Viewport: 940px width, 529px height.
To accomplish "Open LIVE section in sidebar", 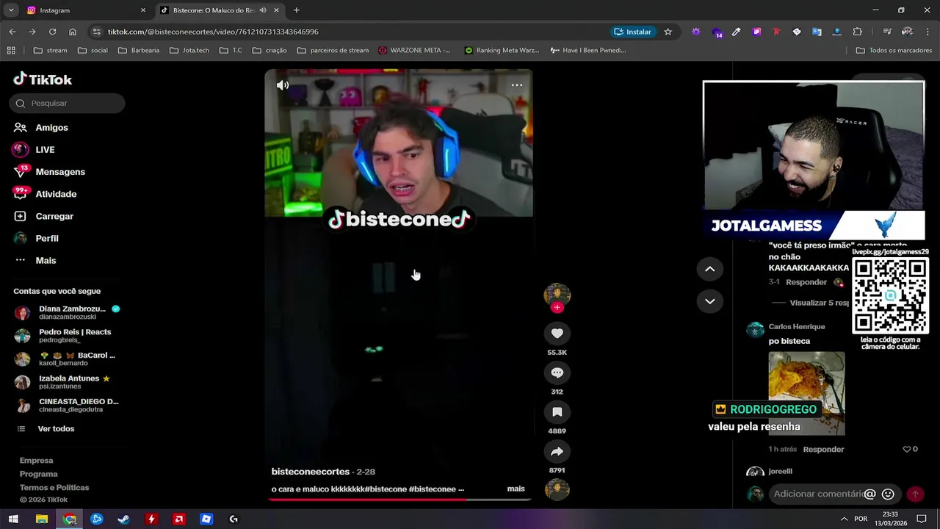I will click(x=45, y=150).
